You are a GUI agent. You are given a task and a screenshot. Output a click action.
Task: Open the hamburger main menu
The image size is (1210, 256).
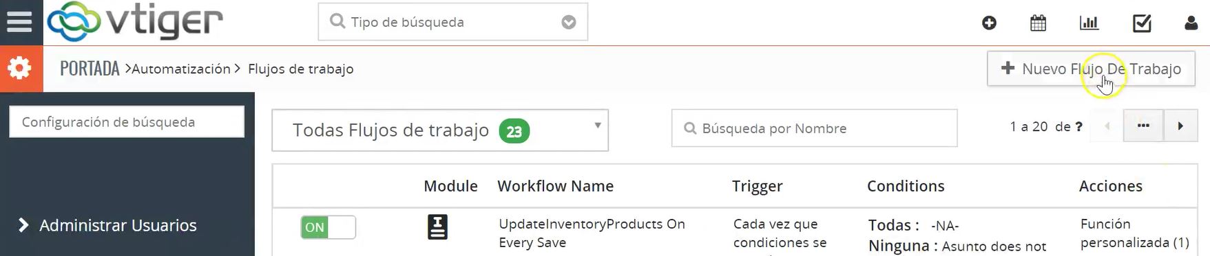point(20,22)
